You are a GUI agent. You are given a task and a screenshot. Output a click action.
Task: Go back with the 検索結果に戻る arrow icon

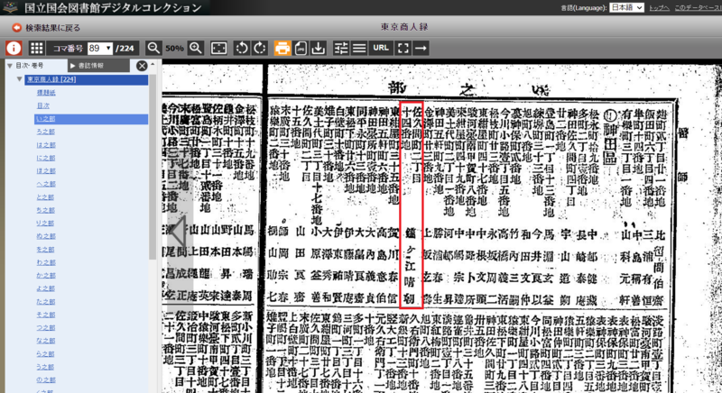[17, 28]
